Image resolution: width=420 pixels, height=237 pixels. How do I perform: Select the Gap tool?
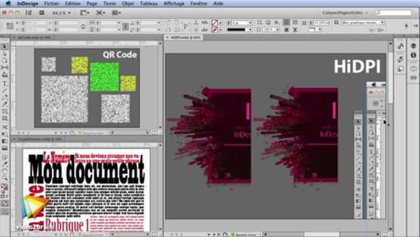(x=5, y=67)
